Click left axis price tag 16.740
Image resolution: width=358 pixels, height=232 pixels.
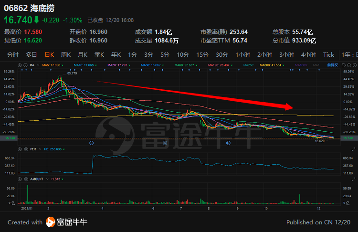9,138
